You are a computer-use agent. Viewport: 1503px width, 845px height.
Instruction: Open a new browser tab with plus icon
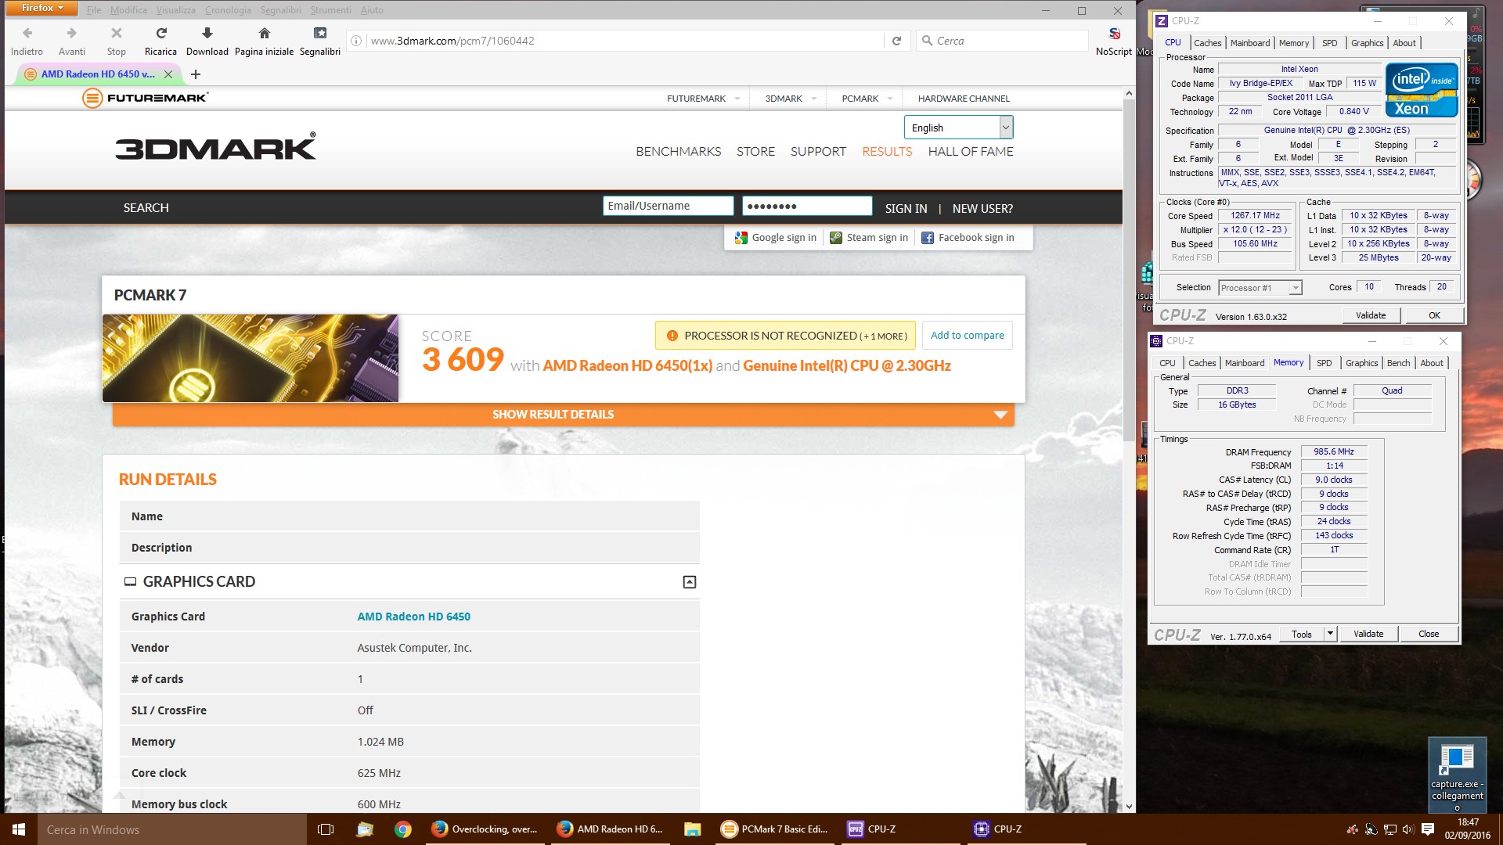(x=196, y=74)
